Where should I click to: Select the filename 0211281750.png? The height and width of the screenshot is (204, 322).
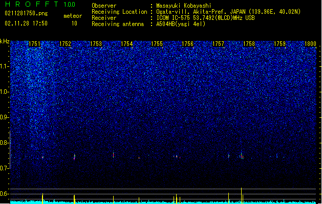[x=26, y=14]
